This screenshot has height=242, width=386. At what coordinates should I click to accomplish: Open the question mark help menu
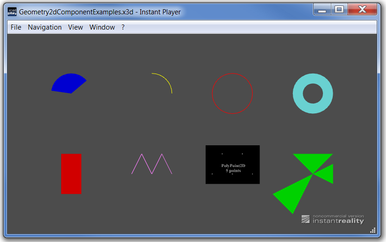click(x=123, y=27)
